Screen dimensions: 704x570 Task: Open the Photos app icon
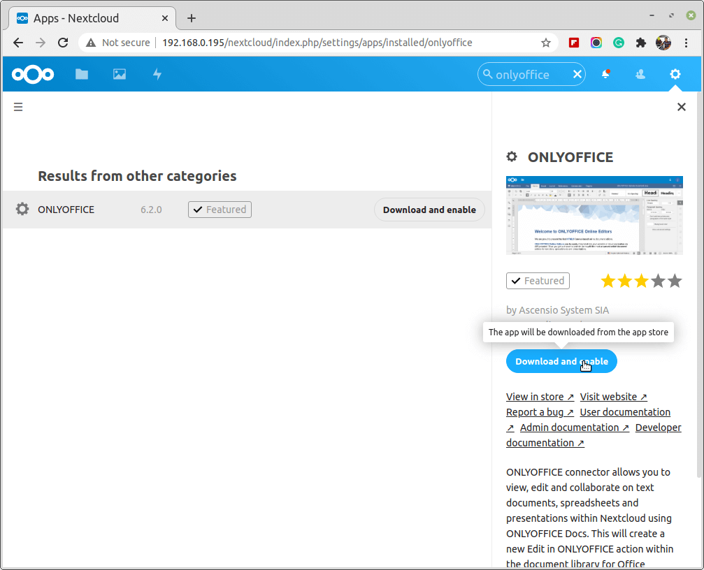[x=120, y=74]
